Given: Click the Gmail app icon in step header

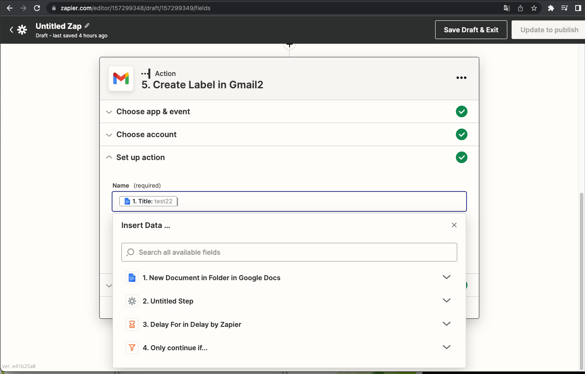Looking at the screenshot, I should [121, 79].
